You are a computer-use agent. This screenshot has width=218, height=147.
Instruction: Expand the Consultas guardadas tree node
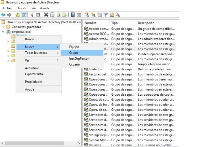pyautogui.click(x=3, y=27)
